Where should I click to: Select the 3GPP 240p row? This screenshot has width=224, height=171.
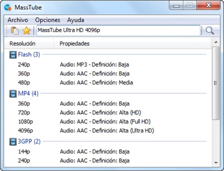pos(108,161)
